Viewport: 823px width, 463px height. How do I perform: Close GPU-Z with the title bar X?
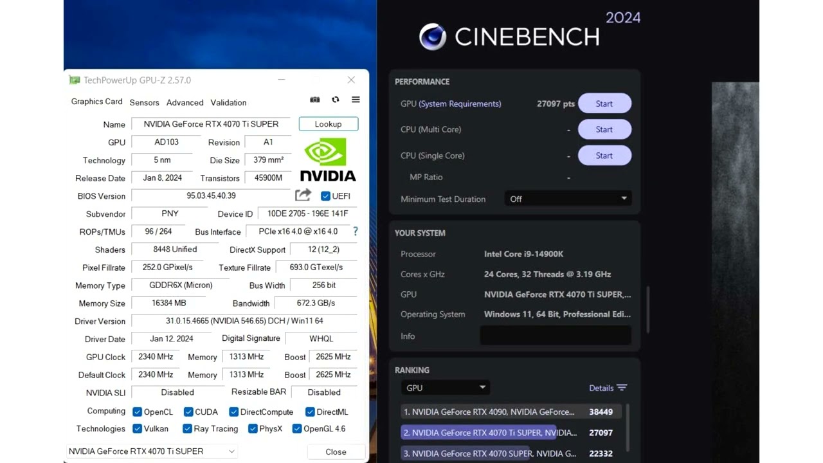pos(351,80)
